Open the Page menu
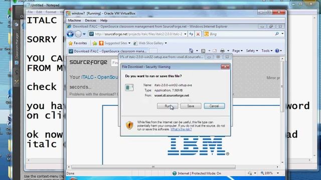 click(237, 50)
